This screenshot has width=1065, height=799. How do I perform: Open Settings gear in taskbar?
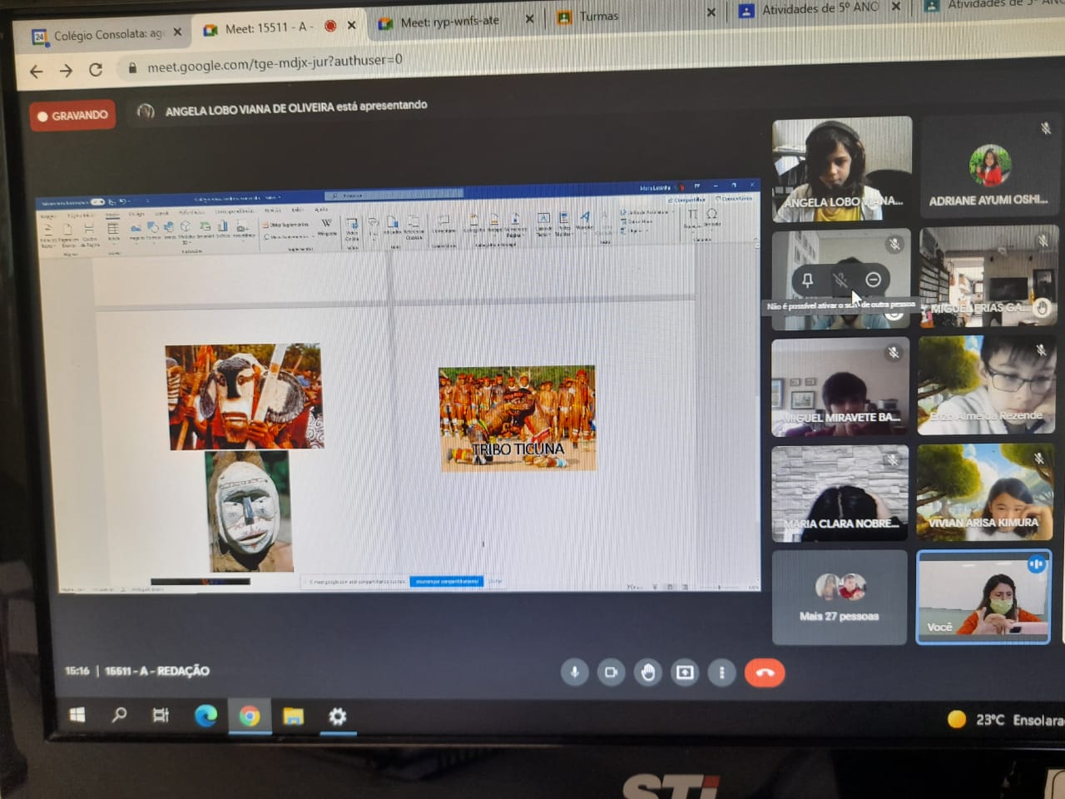337,717
